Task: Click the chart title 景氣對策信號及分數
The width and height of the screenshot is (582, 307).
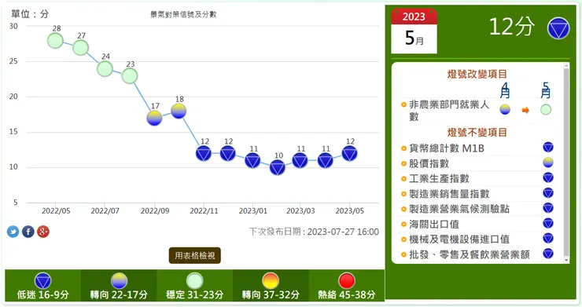Action: [x=183, y=14]
